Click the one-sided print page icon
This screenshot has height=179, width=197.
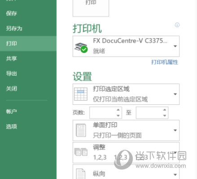tap(81, 130)
